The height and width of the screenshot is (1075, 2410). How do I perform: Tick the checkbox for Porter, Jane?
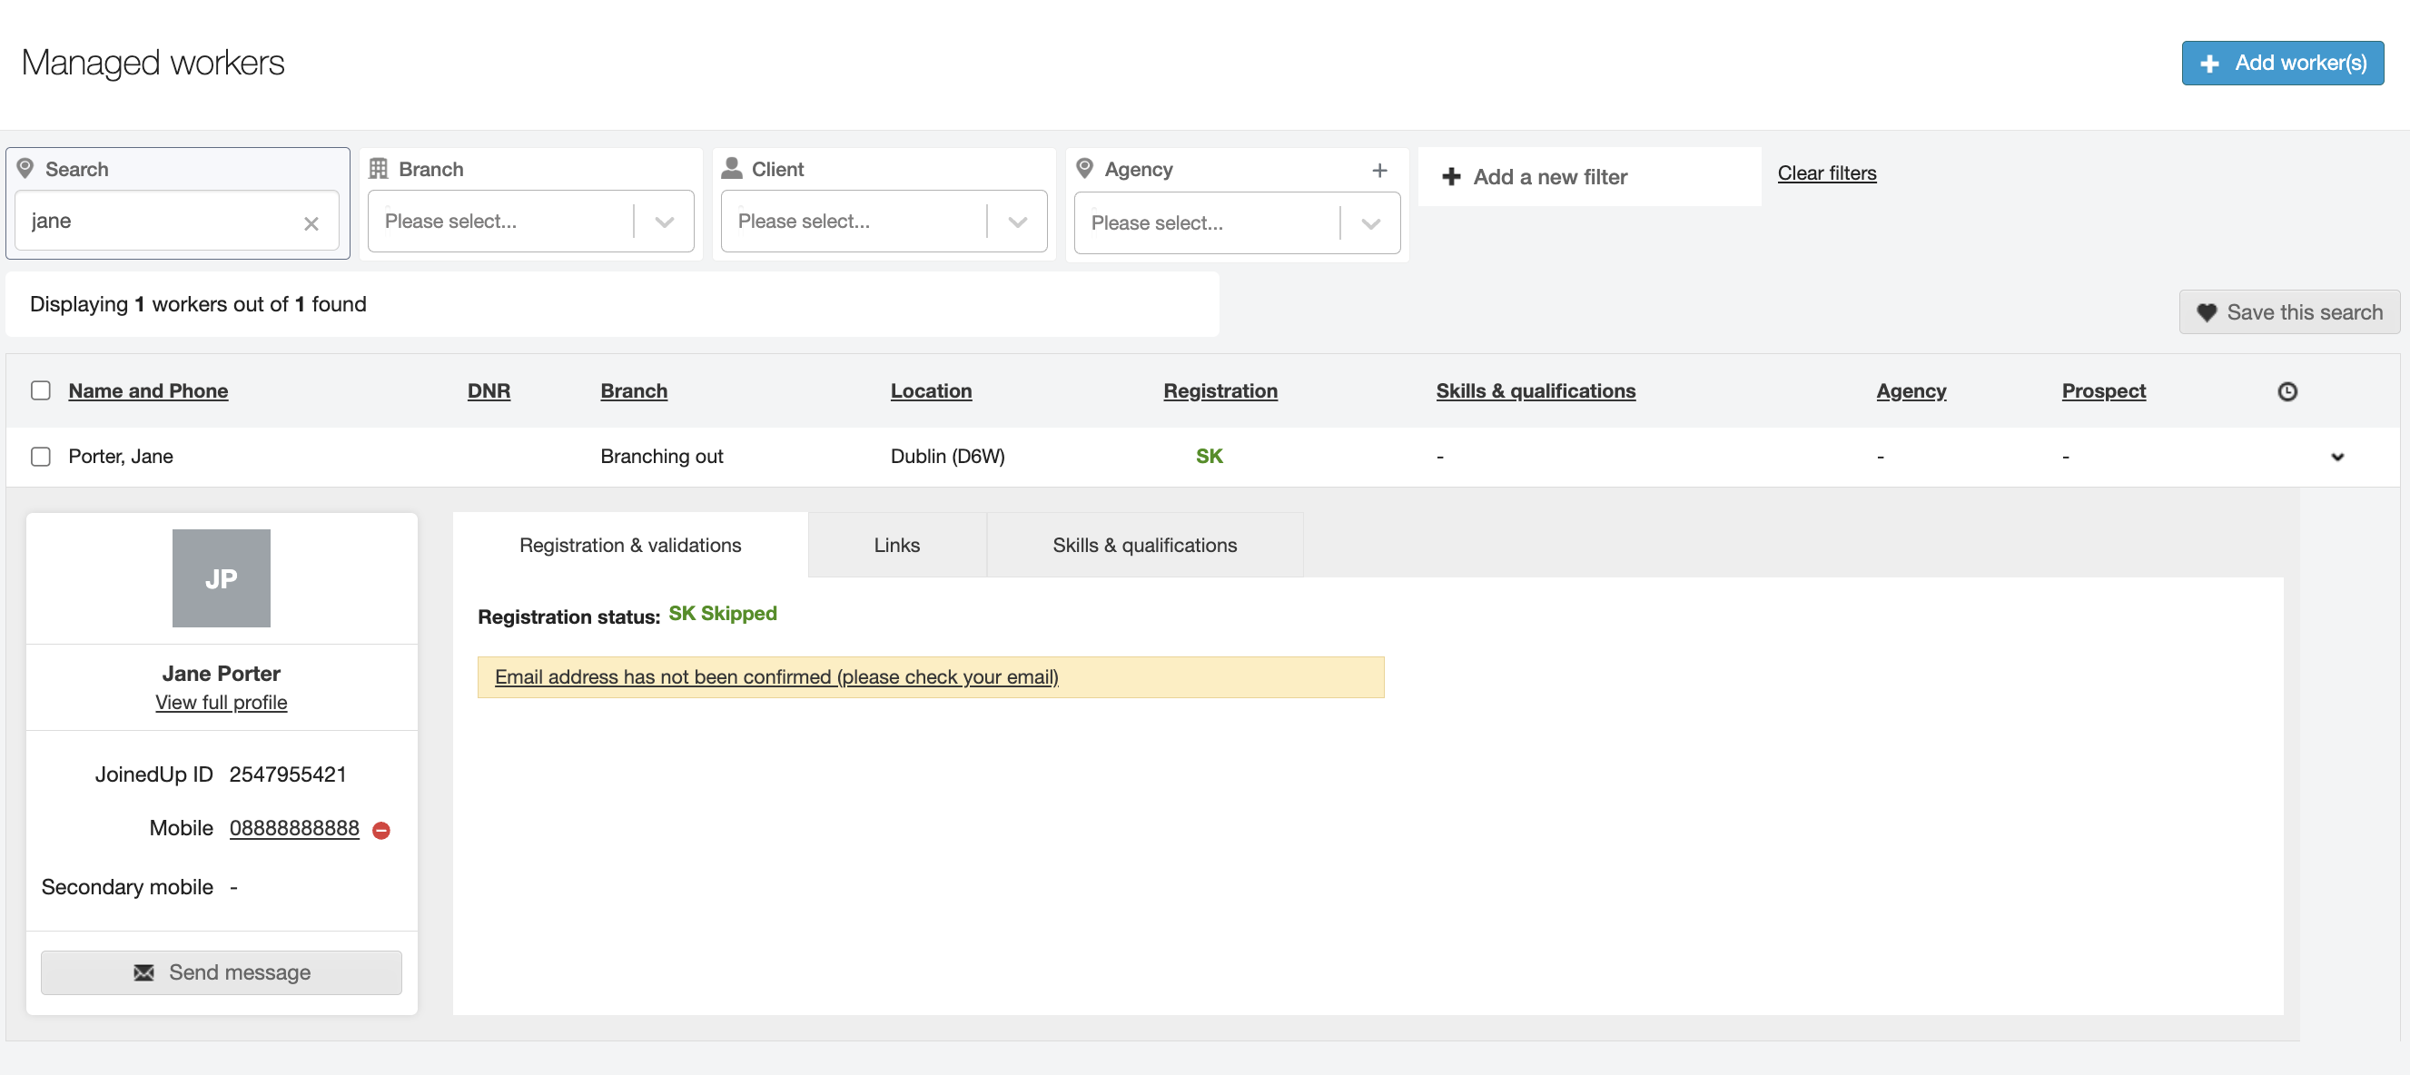[x=40, y=456]
